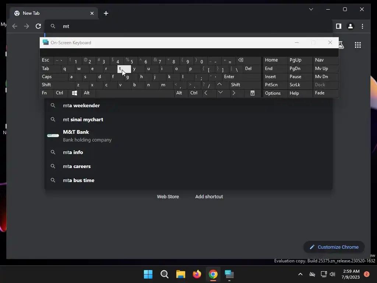
Task: Toggle the left Shift key
Action: [57, 85]
